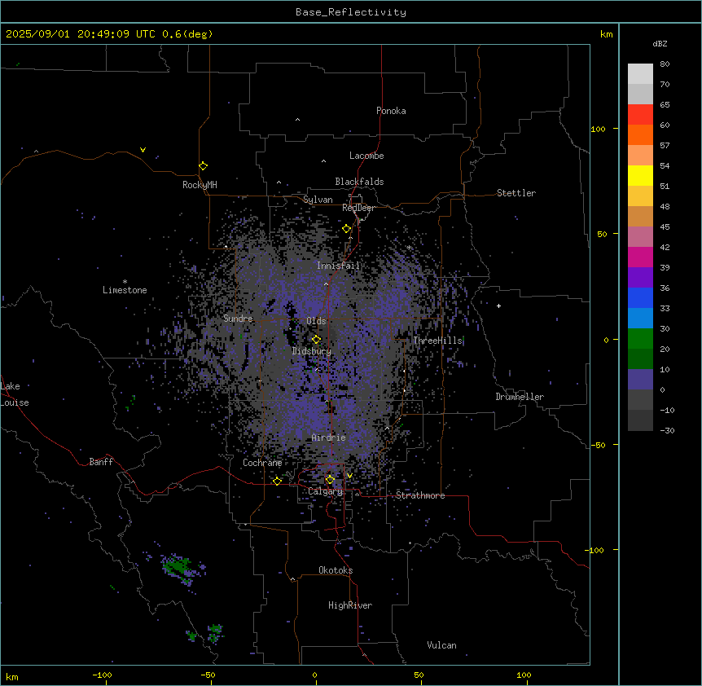Viewport: 702px width, 686px height.
Task: Click the 80 value at the legend top
Action: pos(665,64)
